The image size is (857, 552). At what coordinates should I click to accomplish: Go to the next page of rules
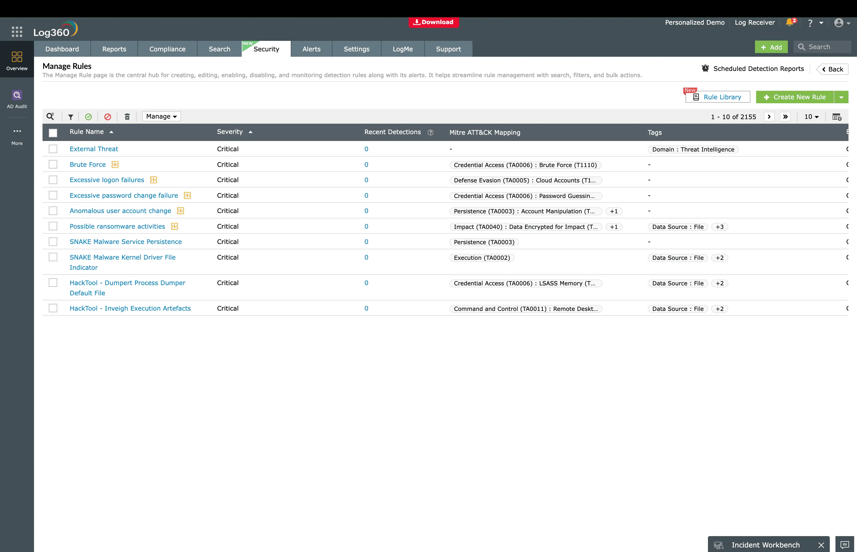point(769,117)
